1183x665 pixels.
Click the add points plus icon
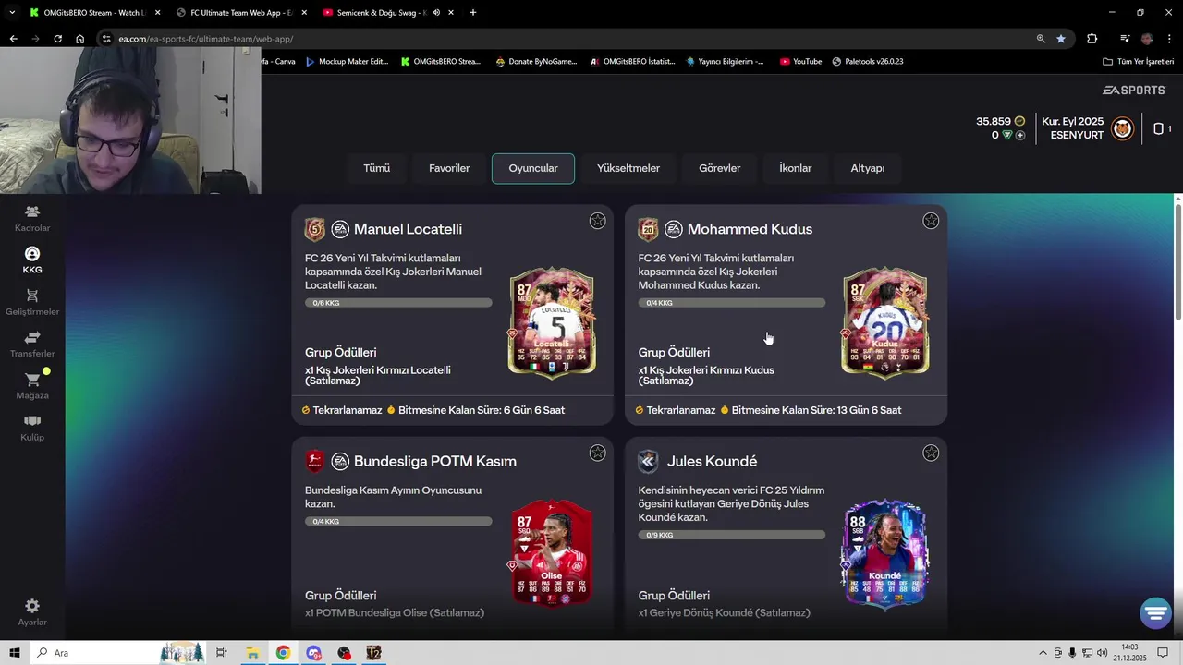coord(1020,135)
